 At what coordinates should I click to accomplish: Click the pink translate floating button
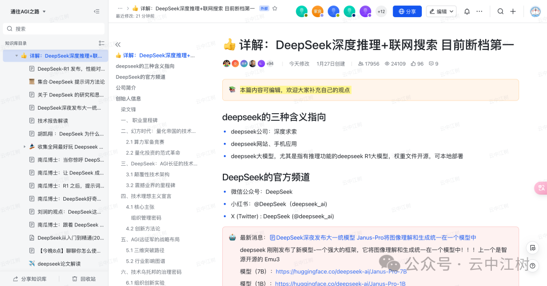click(541, 188)
